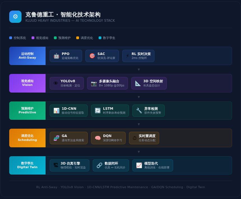This screenshot has height=199, width=241.
Task: Click the 2ms 控制环 text
Action: (139, 58)
